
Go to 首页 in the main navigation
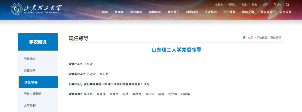105,12
